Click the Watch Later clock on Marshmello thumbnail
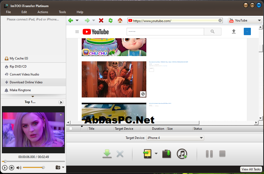The image size is (264, 174). pyautogui.click(x=143, y=94)
